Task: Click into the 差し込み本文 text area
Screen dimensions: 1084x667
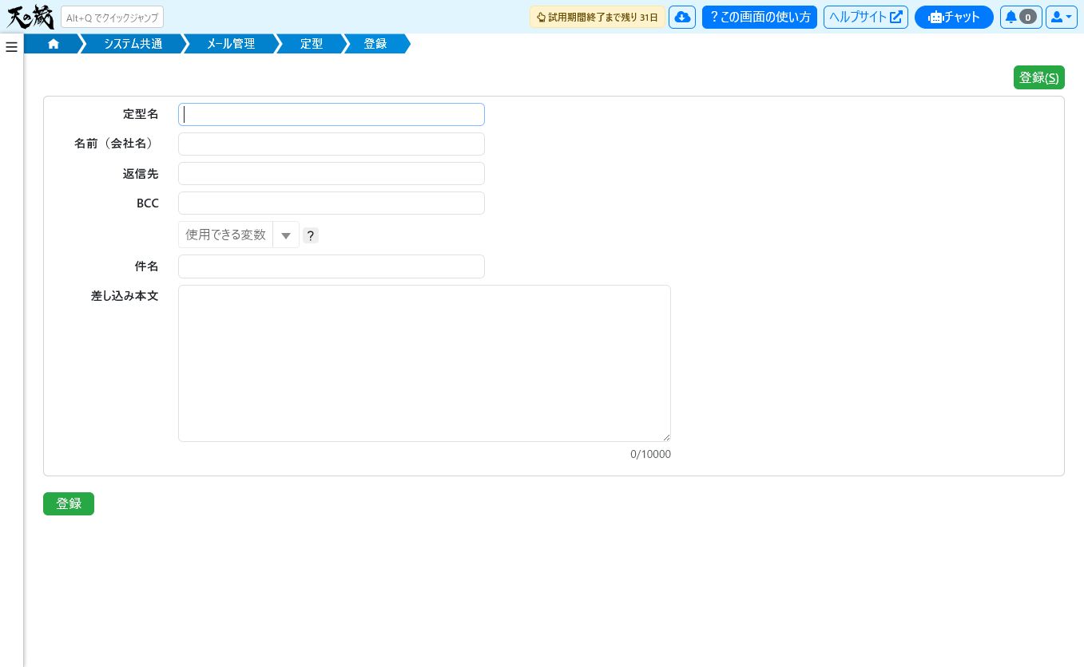Action: point(424,363)
